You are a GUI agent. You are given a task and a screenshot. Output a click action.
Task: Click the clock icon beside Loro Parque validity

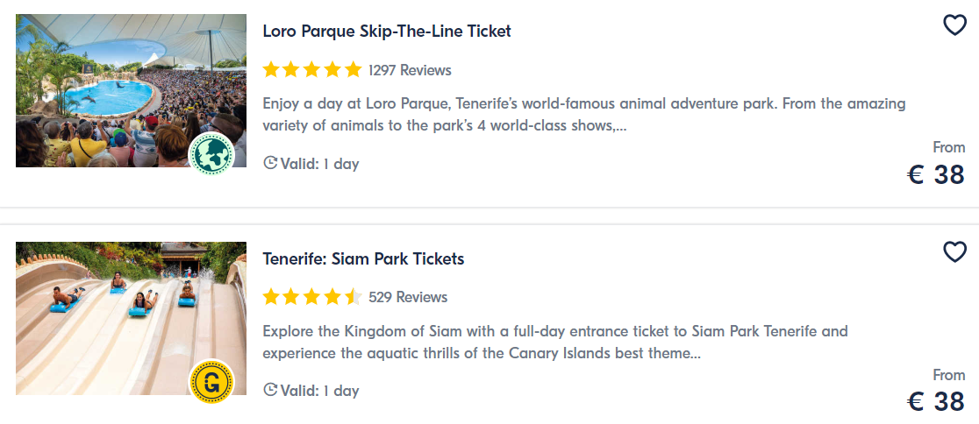270,163
